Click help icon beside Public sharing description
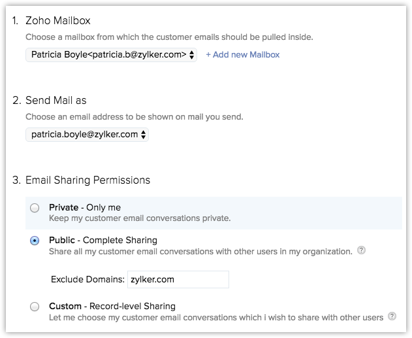 click(x=362, y=250)
